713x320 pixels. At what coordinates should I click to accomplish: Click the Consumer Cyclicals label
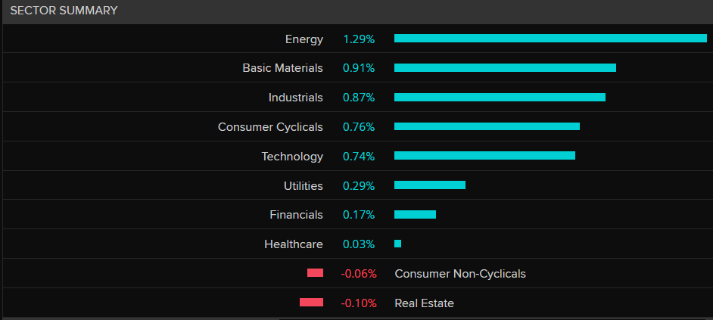coord(270,127)
